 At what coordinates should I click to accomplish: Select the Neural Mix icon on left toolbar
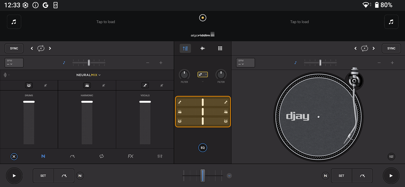coord(43,156)
